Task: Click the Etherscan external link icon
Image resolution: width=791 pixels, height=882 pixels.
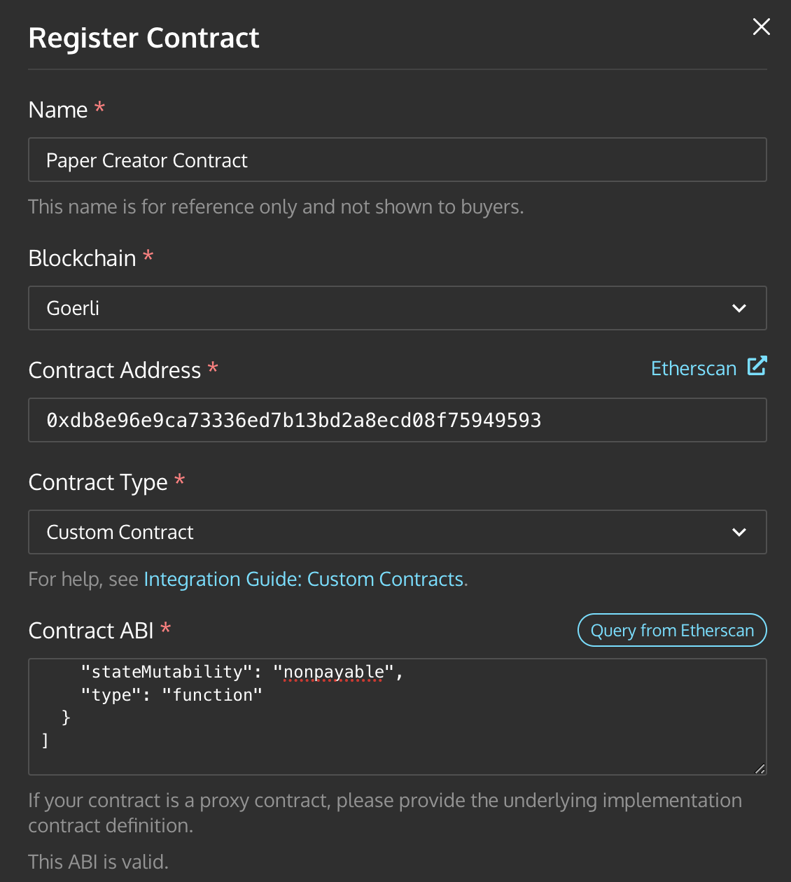Action: click(x=757, y=366)
